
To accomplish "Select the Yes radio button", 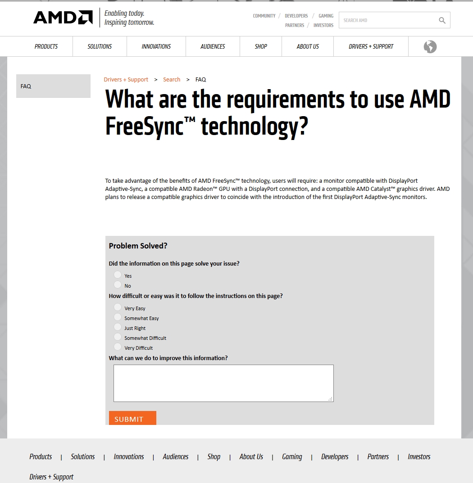I will (118, 275).
